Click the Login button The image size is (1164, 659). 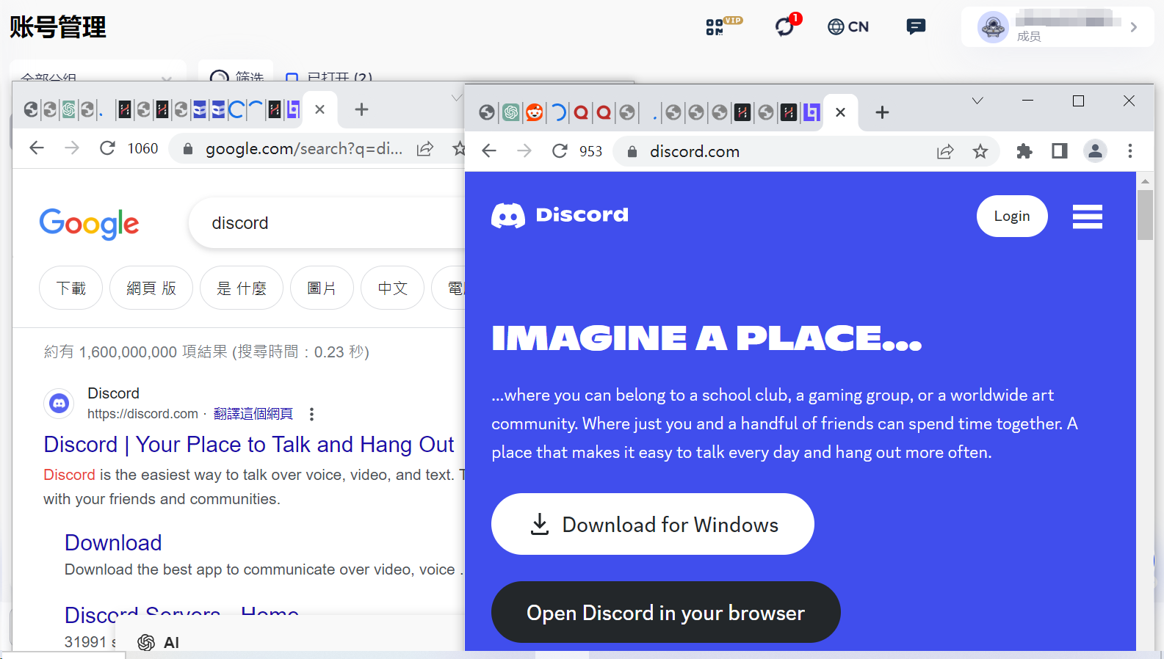pyautogui.click(x=1012, y=216)
